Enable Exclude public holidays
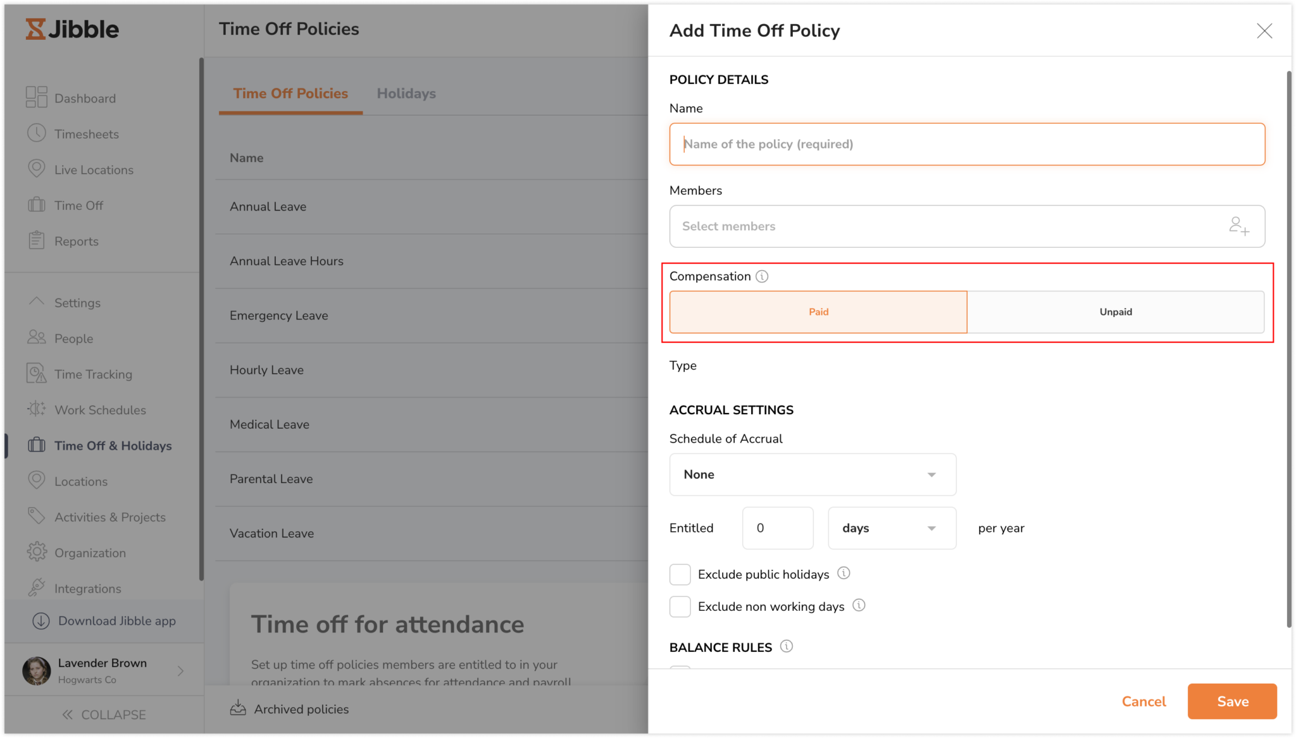 pyautogui.click(x=680, y=574)
